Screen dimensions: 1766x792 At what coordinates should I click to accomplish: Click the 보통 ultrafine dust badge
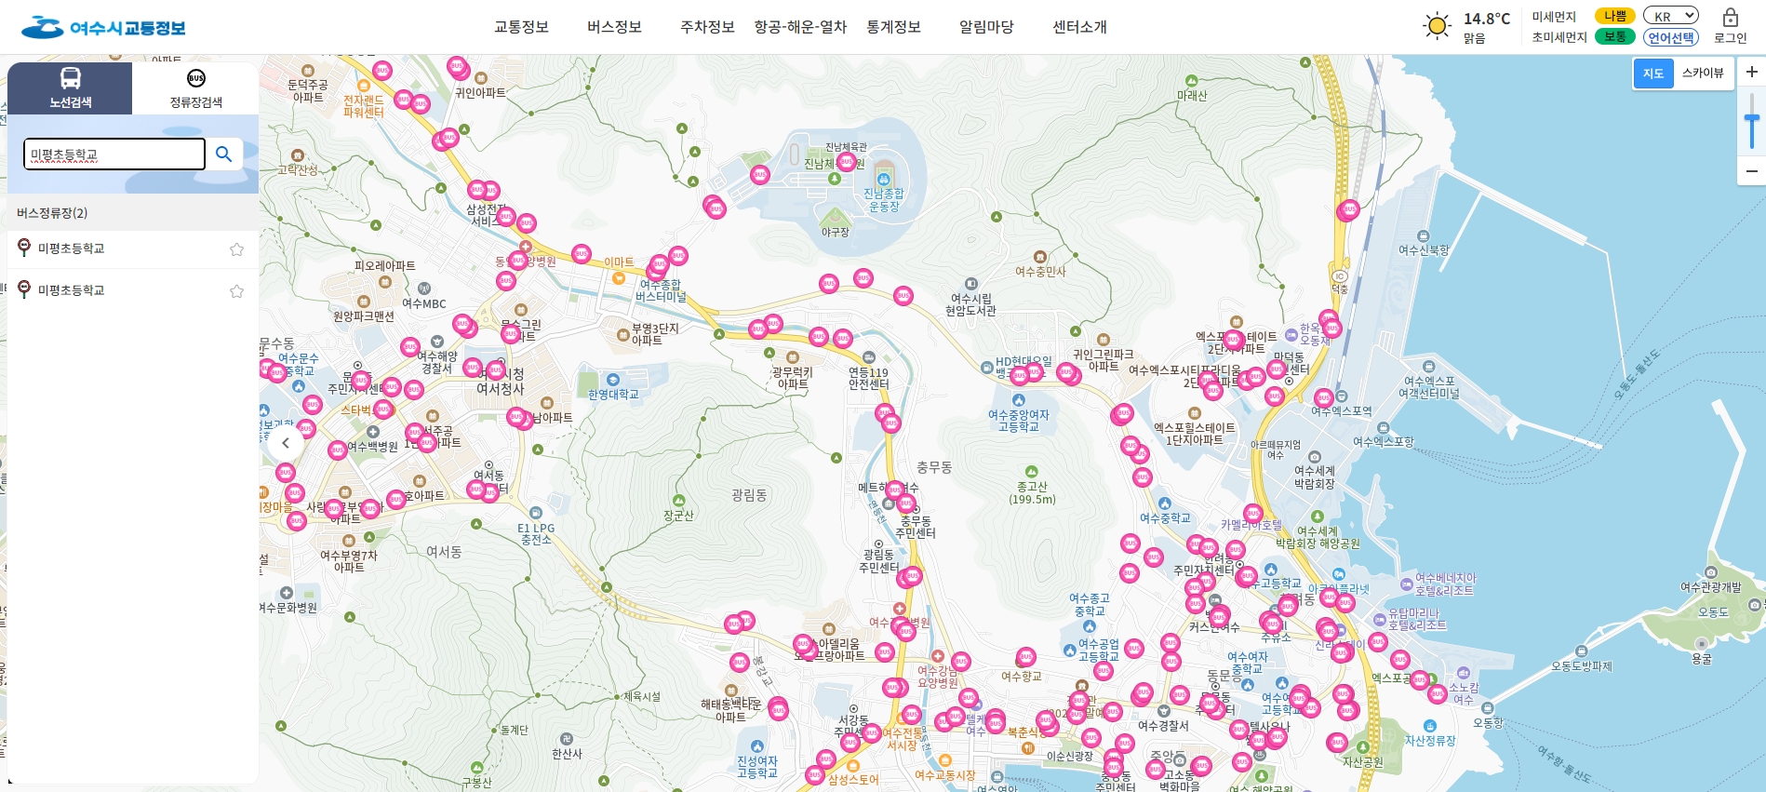(x=1614, y=36)
